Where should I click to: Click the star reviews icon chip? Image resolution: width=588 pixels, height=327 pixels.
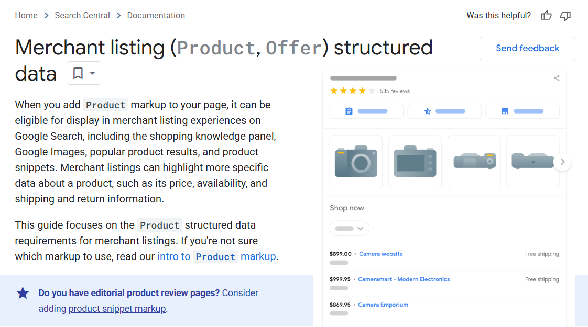coord(444,111)
